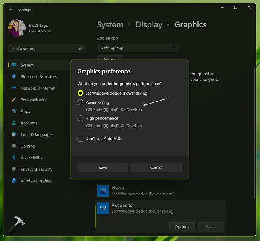Click the Personalization paintbrush icon
260x241 pixels.
click(14, 100)
